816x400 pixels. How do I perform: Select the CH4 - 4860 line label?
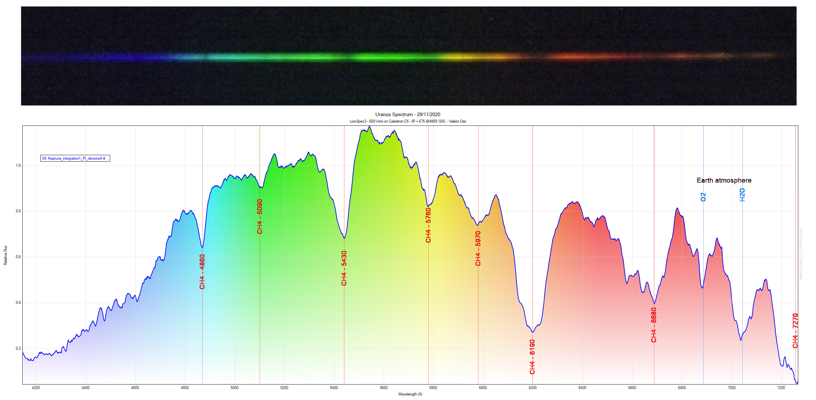202,272
